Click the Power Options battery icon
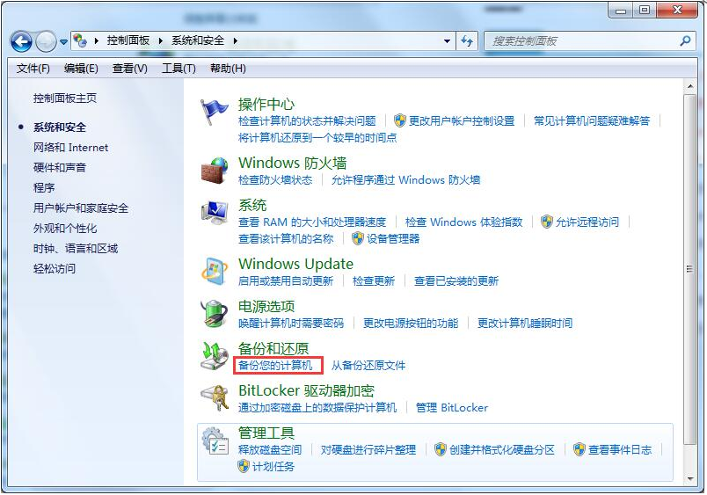Viewport: 707px width, 495px height. click(215, 314)
